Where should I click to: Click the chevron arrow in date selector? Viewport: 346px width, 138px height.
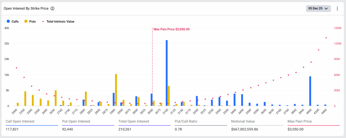click(326, 9)
